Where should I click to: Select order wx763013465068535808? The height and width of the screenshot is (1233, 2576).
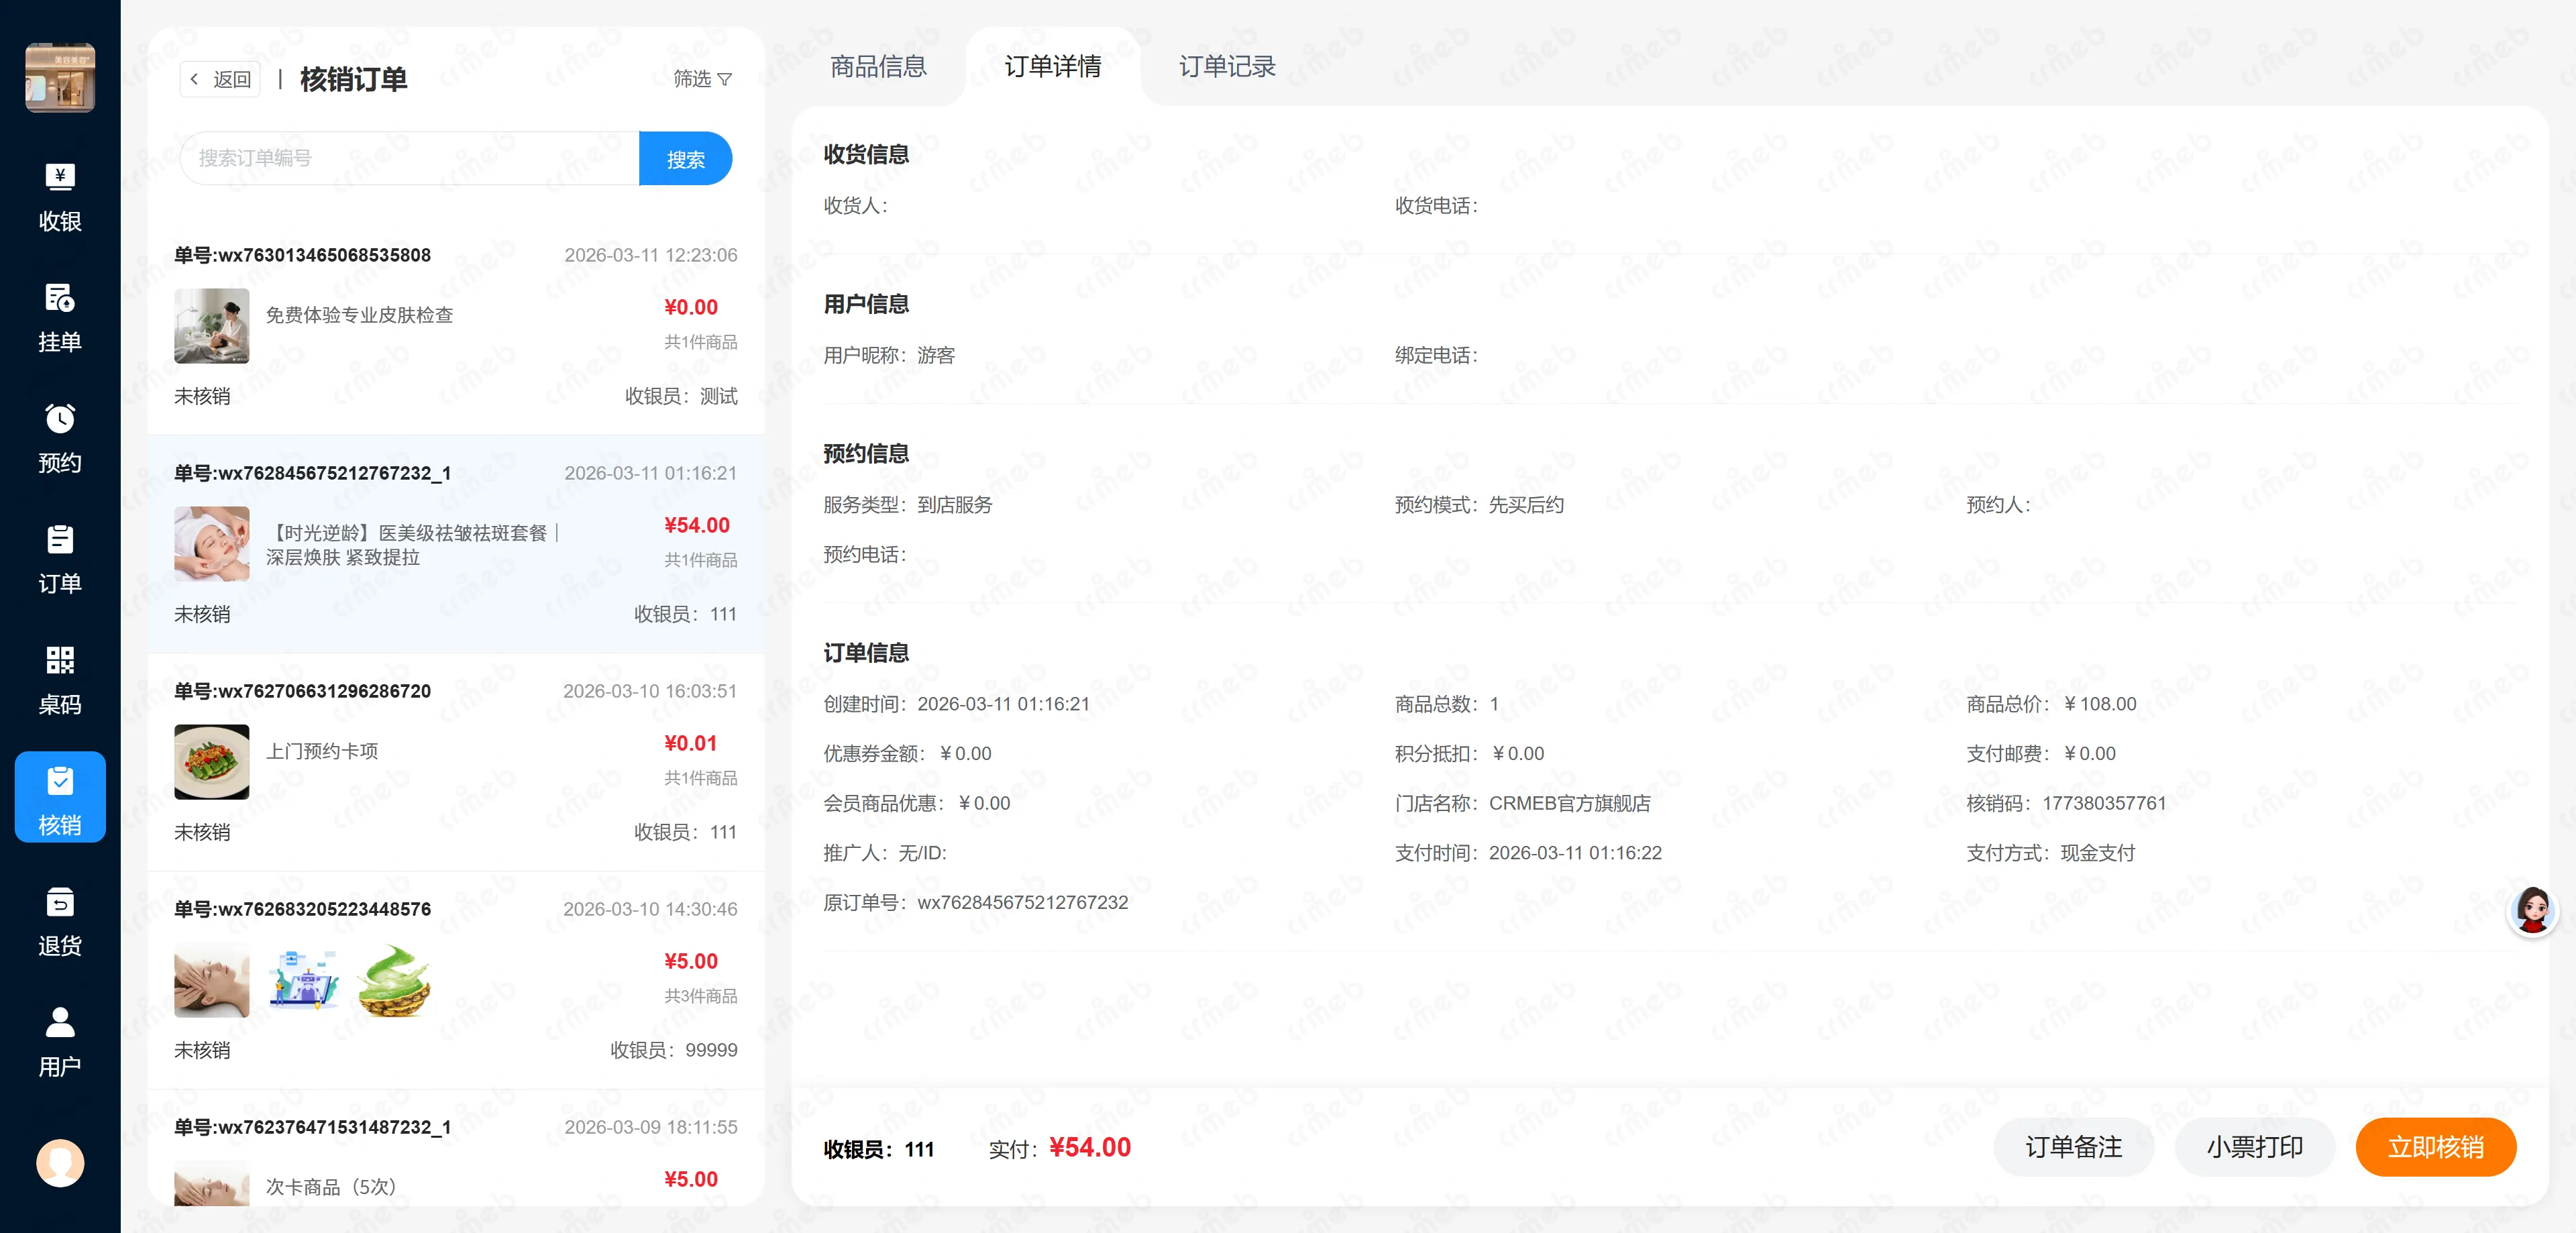456,325
